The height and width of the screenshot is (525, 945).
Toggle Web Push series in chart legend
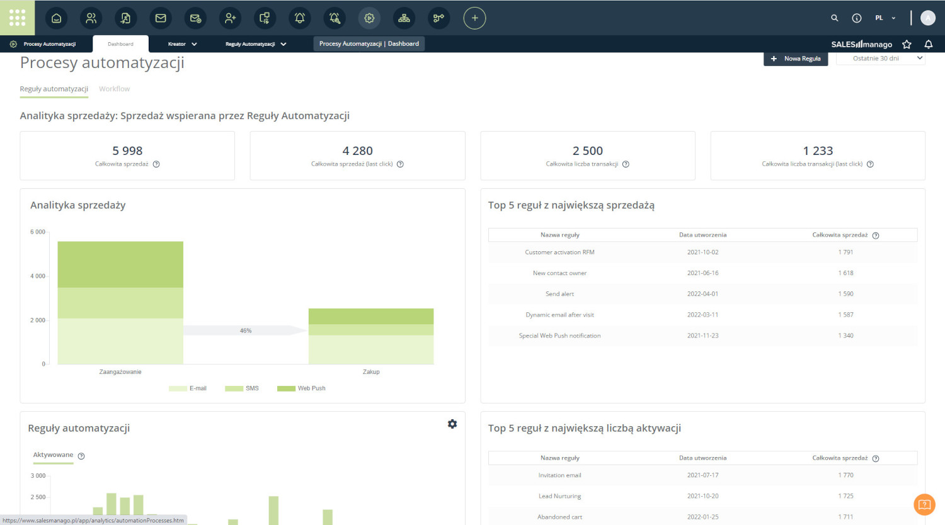click(301, 388)
